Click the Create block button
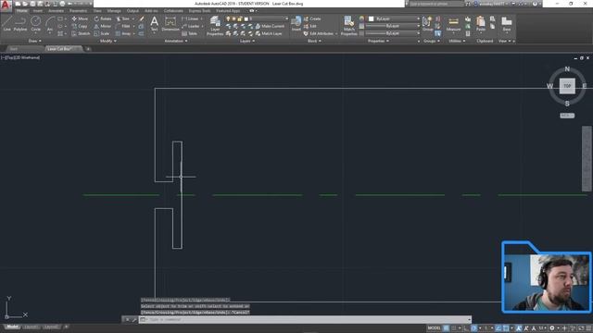The width and height of the screenshot is (593, 333). click(x=312, y=18)
